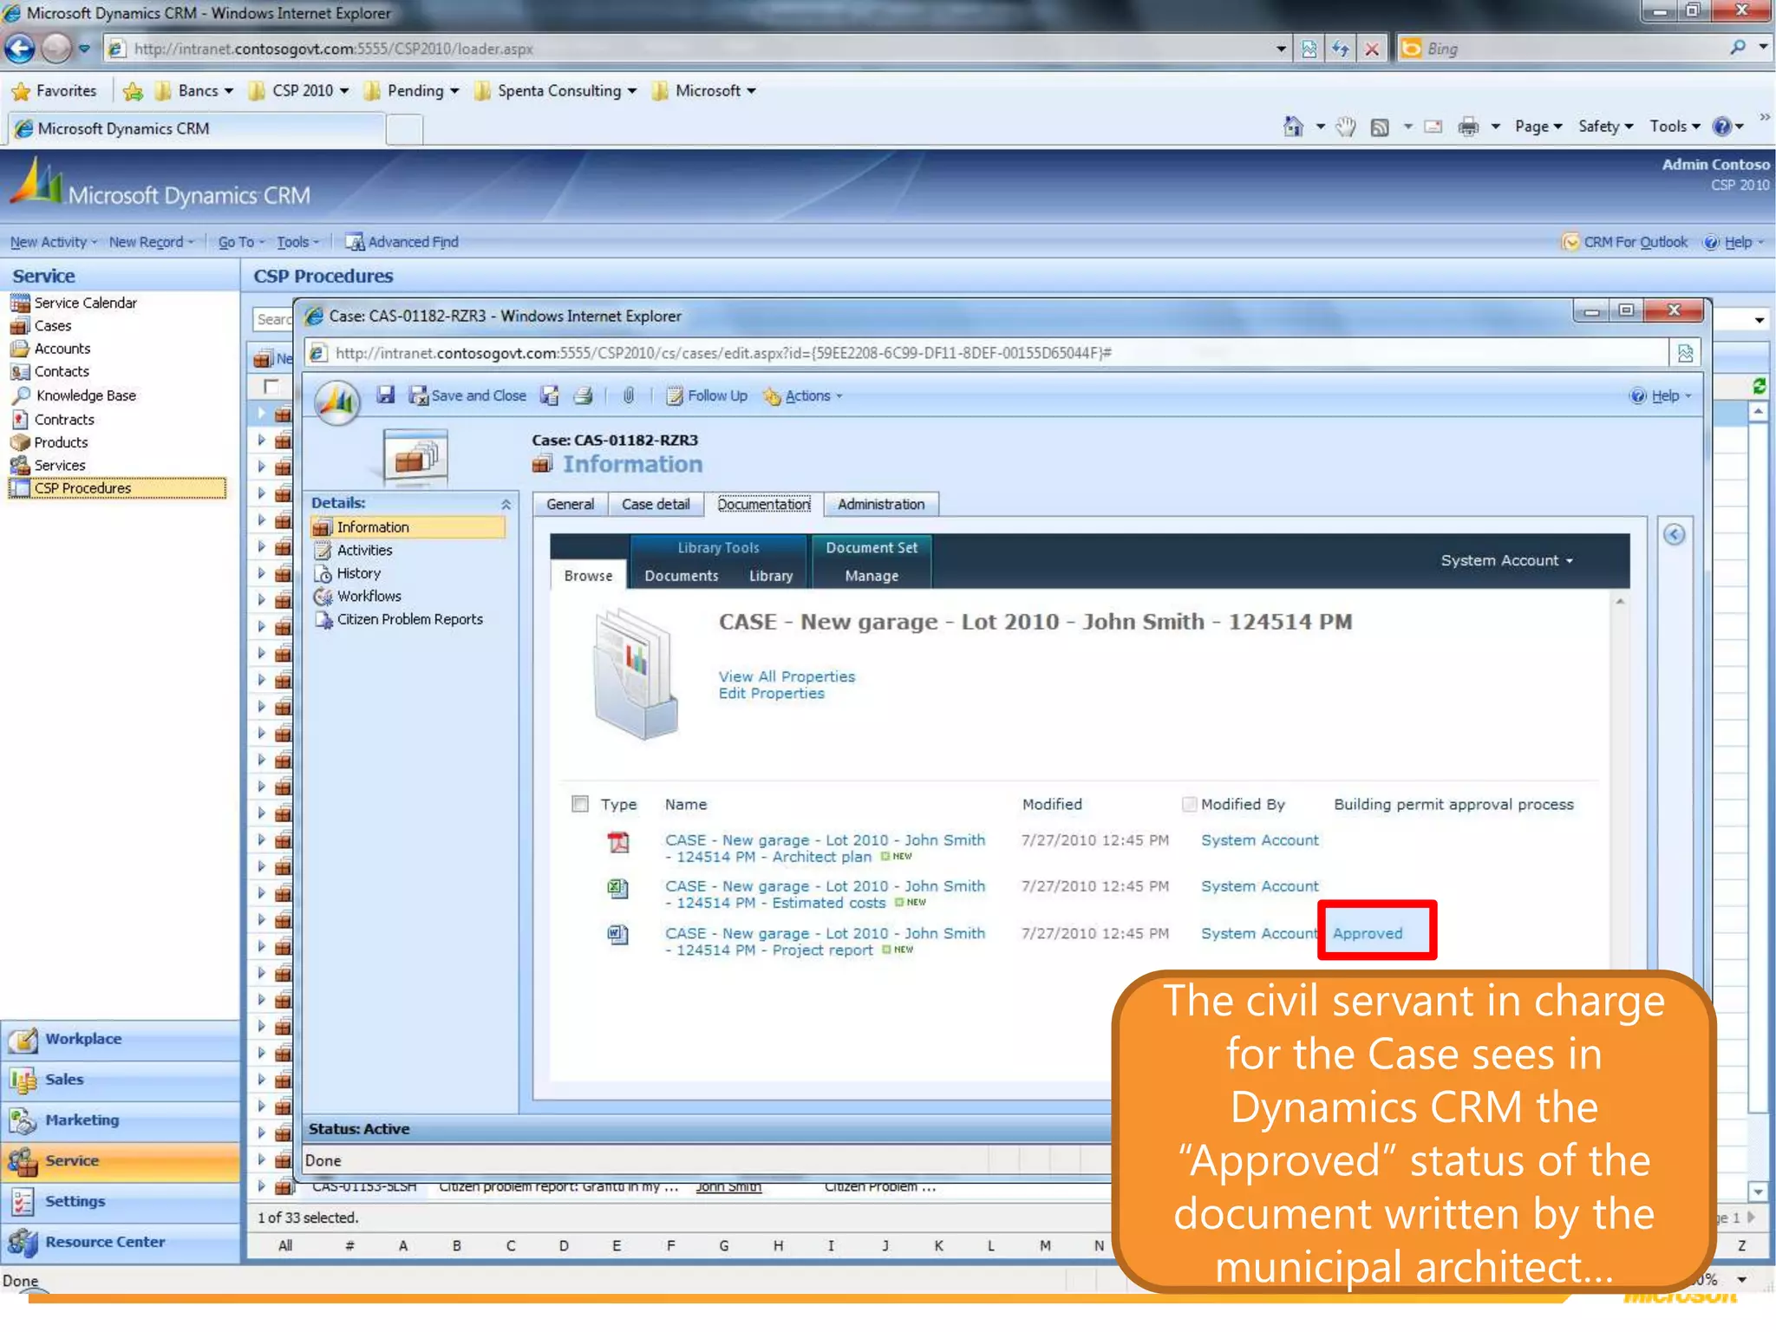Click the Add to Favorites bar icon

point(133,91)
